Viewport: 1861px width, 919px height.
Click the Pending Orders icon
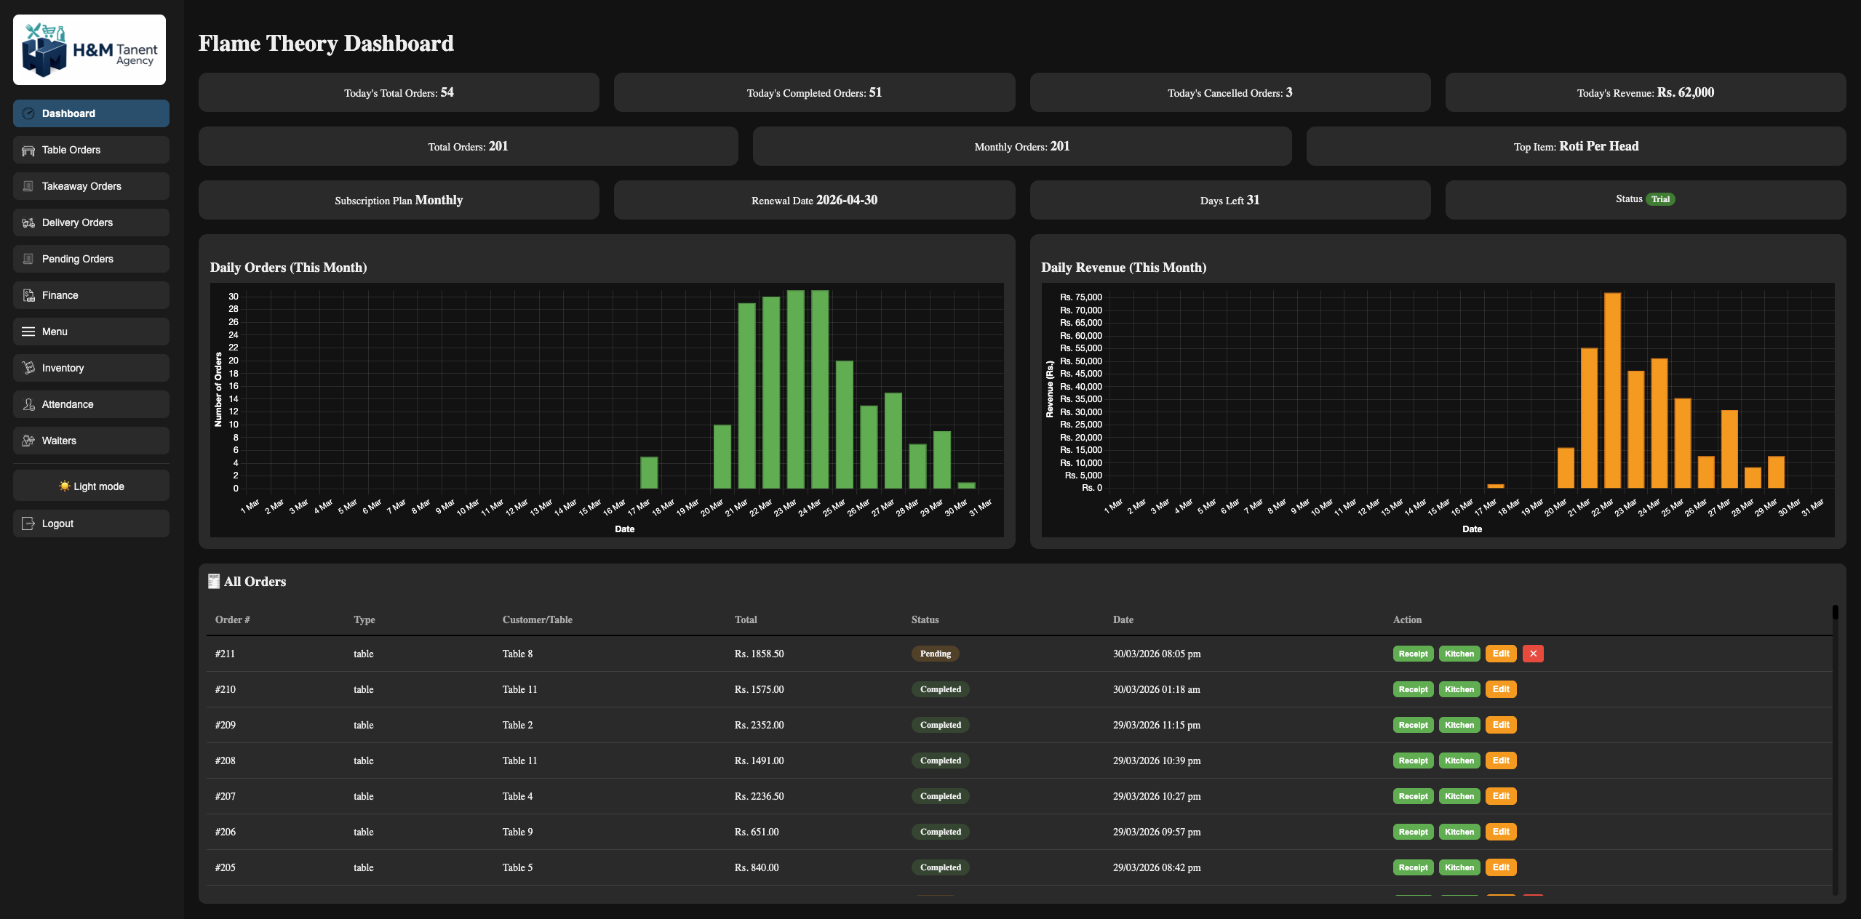28,258
